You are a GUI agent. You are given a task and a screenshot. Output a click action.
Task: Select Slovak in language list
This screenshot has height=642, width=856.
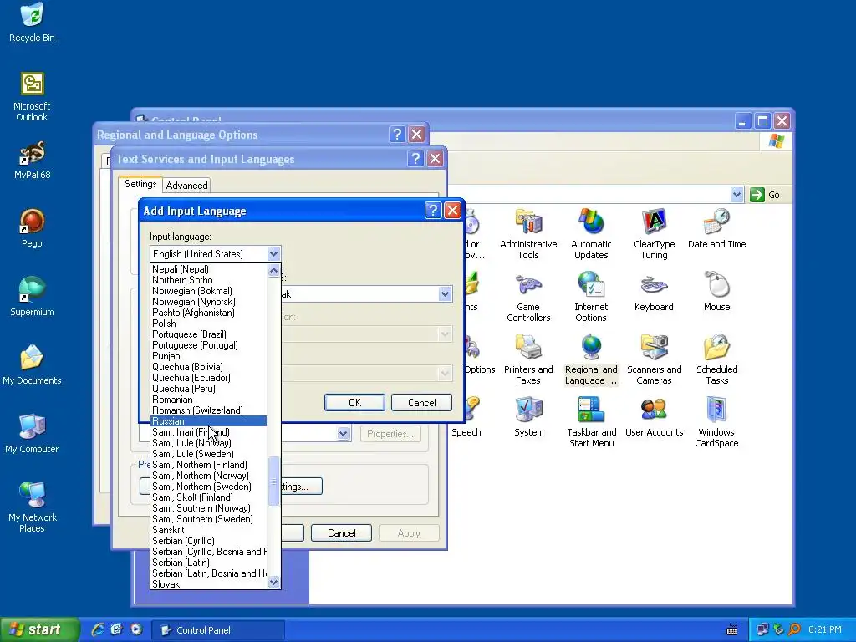[x=208, y=584]
